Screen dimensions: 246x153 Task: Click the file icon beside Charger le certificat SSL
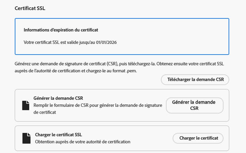26,138
